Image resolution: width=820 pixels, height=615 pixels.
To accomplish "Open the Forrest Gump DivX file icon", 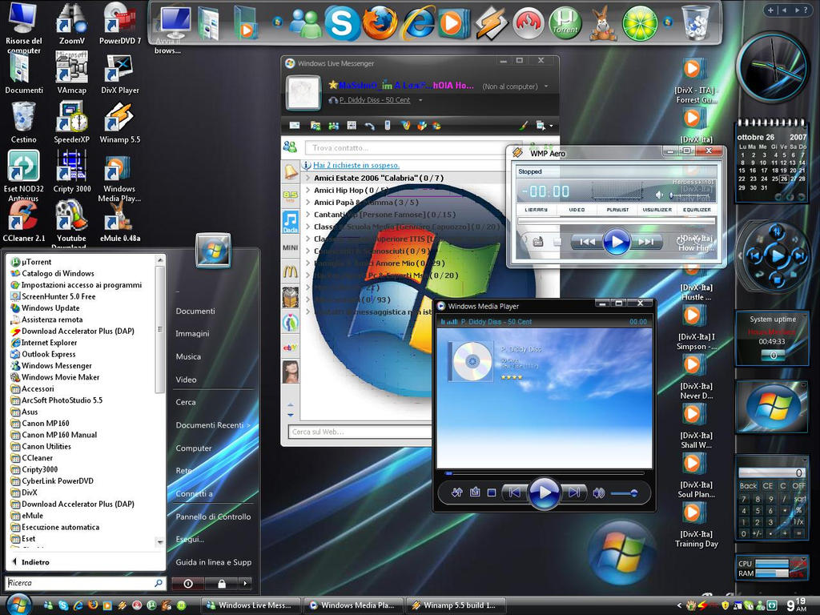I will [x=696, y=80].
